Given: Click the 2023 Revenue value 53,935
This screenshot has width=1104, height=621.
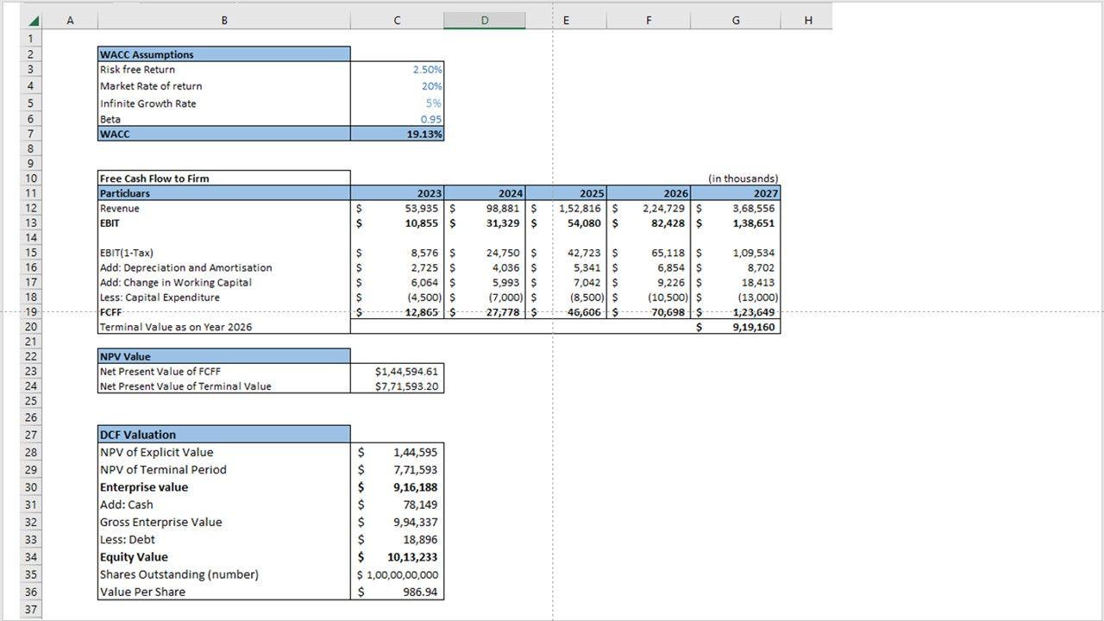Looking at the screenshot, I should tap(398, 209).
